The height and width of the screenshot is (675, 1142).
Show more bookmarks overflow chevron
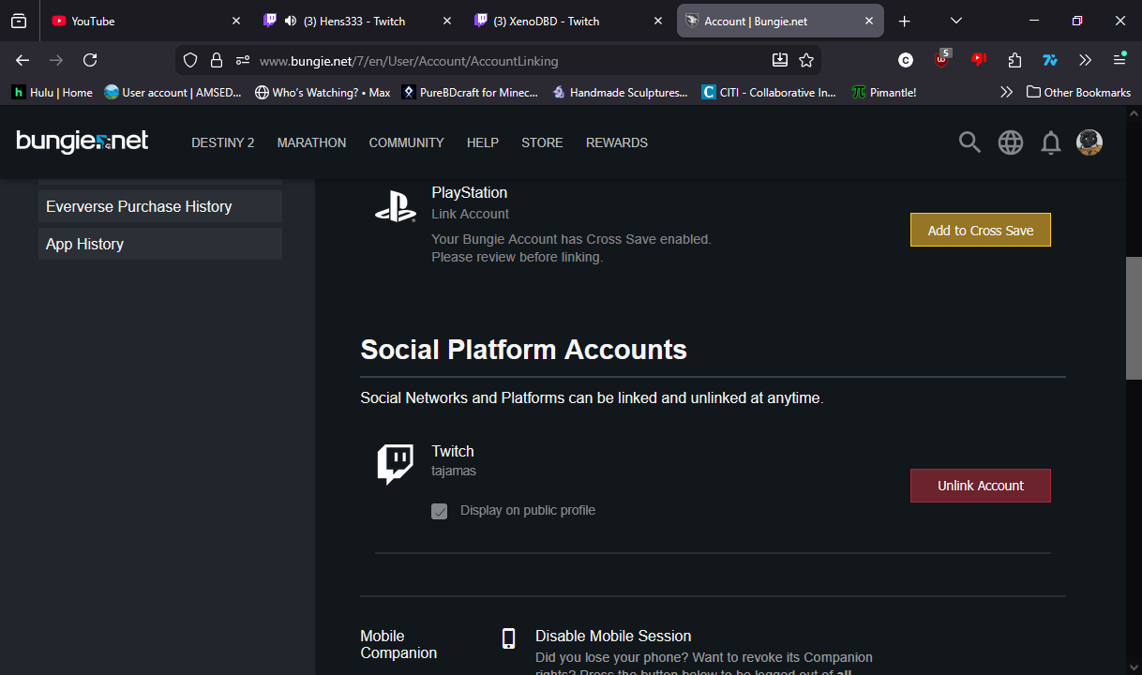coord(1006,92)
